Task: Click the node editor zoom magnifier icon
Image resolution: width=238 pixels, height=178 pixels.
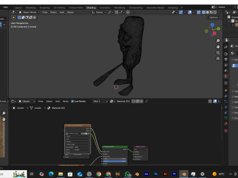Action: pos(4,113)
